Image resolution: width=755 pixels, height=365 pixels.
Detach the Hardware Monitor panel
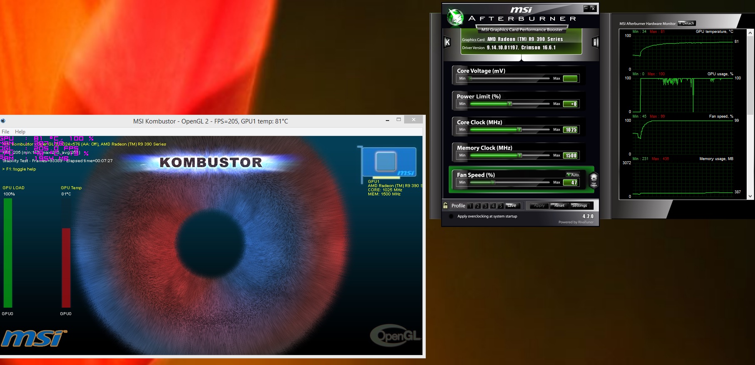pyautogui.click(x=687, y=23)
